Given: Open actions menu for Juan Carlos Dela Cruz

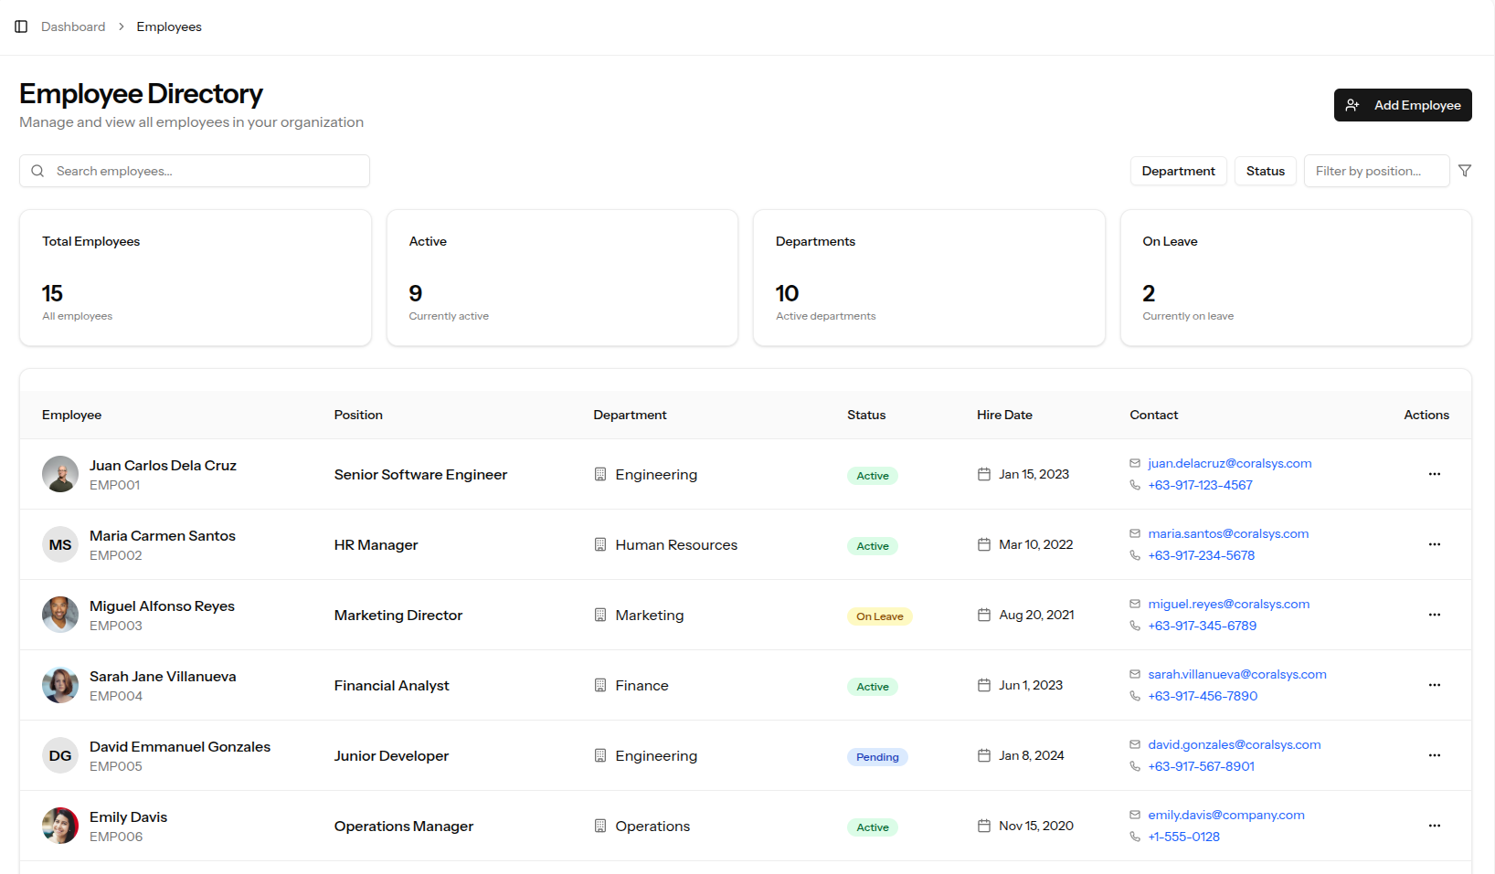Looking at the screenshot, I should (x=1434, y=474).
